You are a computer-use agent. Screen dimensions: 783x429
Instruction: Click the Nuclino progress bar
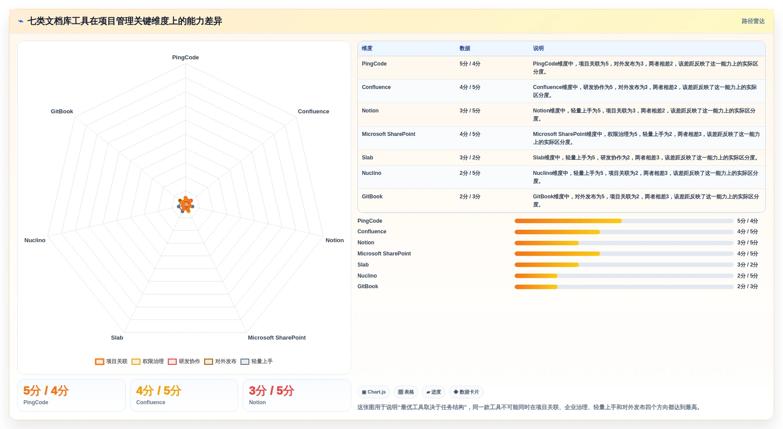(x=624, y=276)
